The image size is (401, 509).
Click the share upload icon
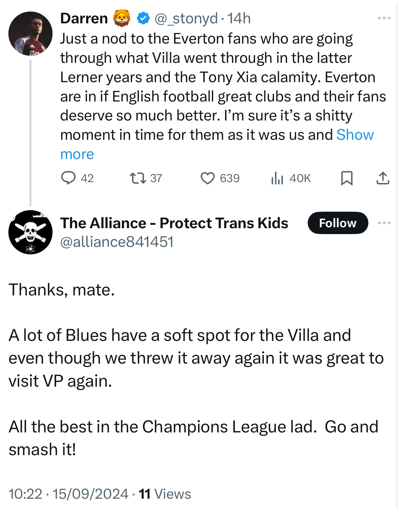point(383,178)
